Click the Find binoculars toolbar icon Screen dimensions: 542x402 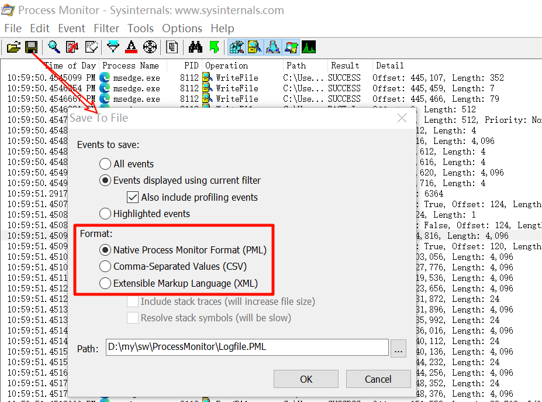click(x=195, y=47)
